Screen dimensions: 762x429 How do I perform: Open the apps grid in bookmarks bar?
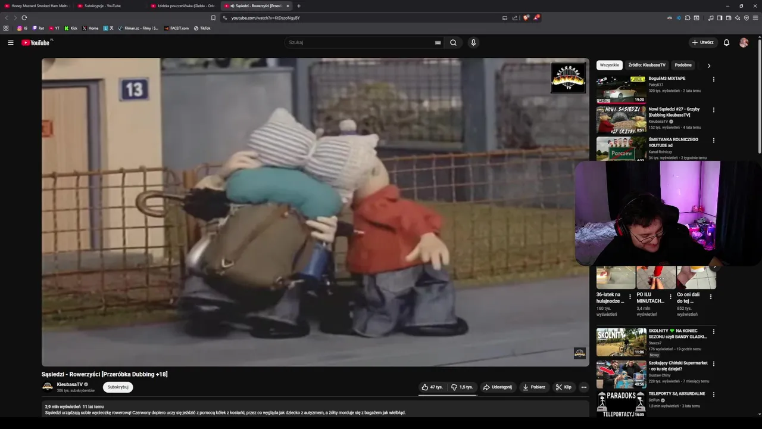(6, 28)
